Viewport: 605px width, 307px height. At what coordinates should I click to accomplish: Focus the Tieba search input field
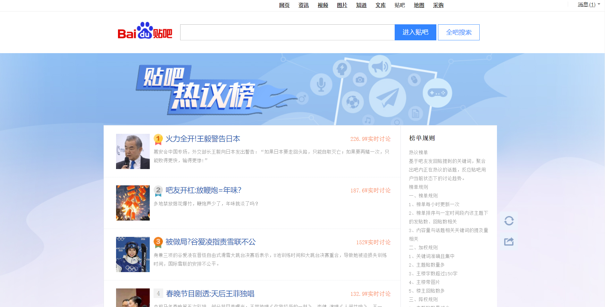[287, 32]
